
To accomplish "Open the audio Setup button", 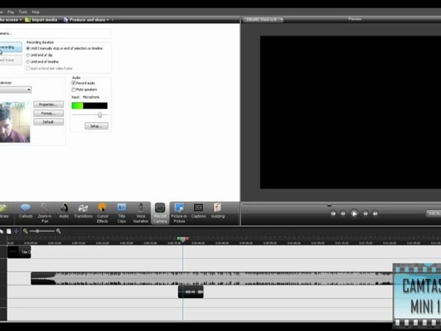I will pyautogui.click(x=96, y=126).
